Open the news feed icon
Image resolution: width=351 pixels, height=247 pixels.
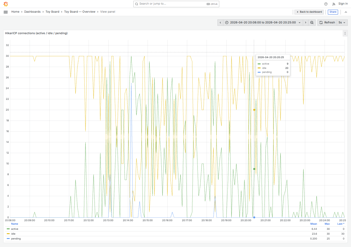click(334, 4)
